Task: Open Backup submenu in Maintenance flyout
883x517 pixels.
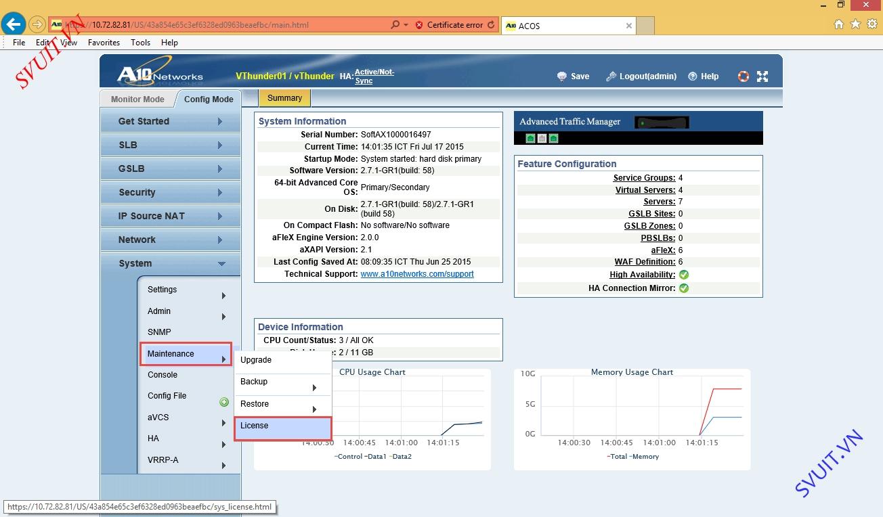Action: coord(283,382)
